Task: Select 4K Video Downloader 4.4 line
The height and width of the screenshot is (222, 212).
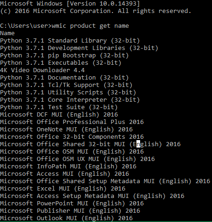Action: [42, 70]
